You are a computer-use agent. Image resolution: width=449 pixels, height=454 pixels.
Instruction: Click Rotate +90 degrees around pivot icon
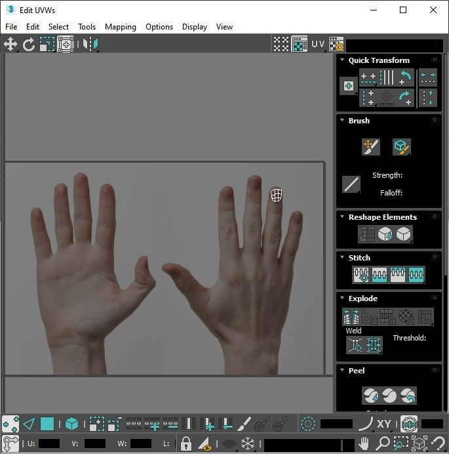point(405,98)
